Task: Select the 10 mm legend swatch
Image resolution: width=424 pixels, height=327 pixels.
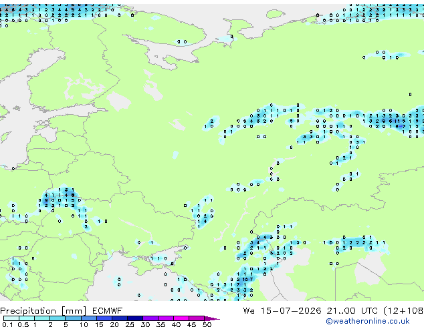Action: point(89,318)
